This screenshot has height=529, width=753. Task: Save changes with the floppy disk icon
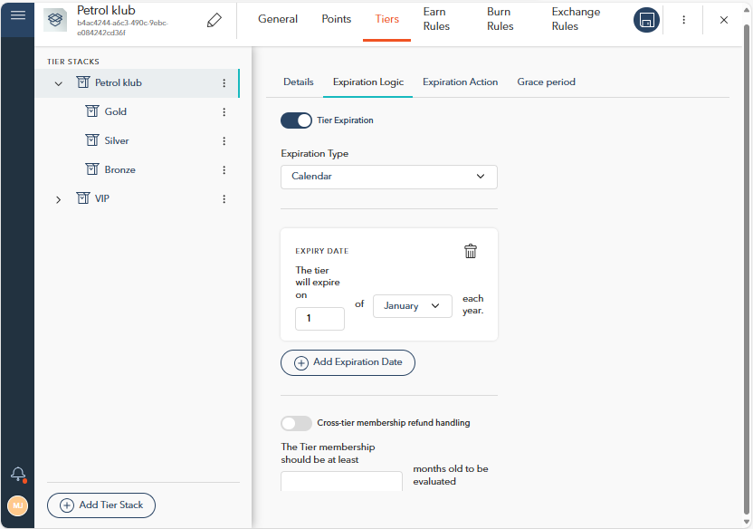[x=646, y=20]
